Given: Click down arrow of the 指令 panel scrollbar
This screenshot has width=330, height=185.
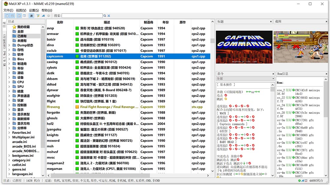Looking at the screenshot, I should 273,175.
